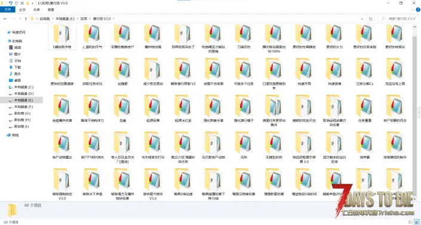The image size is (421, 225).
Task: Select the E键拾取作物 folder icon
Action: [x=62, y=34]
